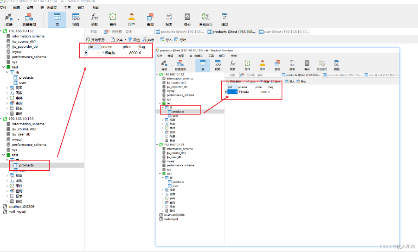The height and width of the screenshot is (252, 418).
Task: Select user table under 192.168.10.132 in outer tree
Action: coord(23,82)
